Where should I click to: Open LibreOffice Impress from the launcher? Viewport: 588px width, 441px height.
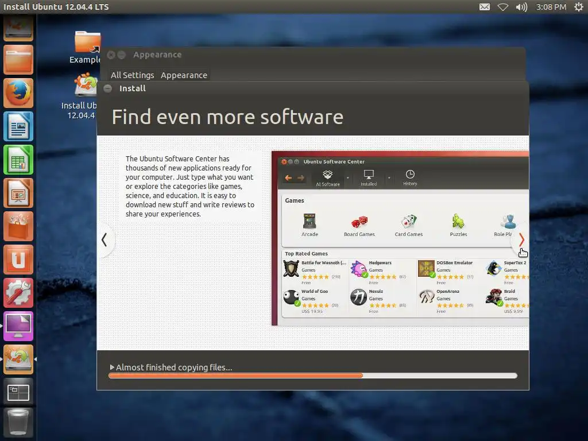[18, 193]
